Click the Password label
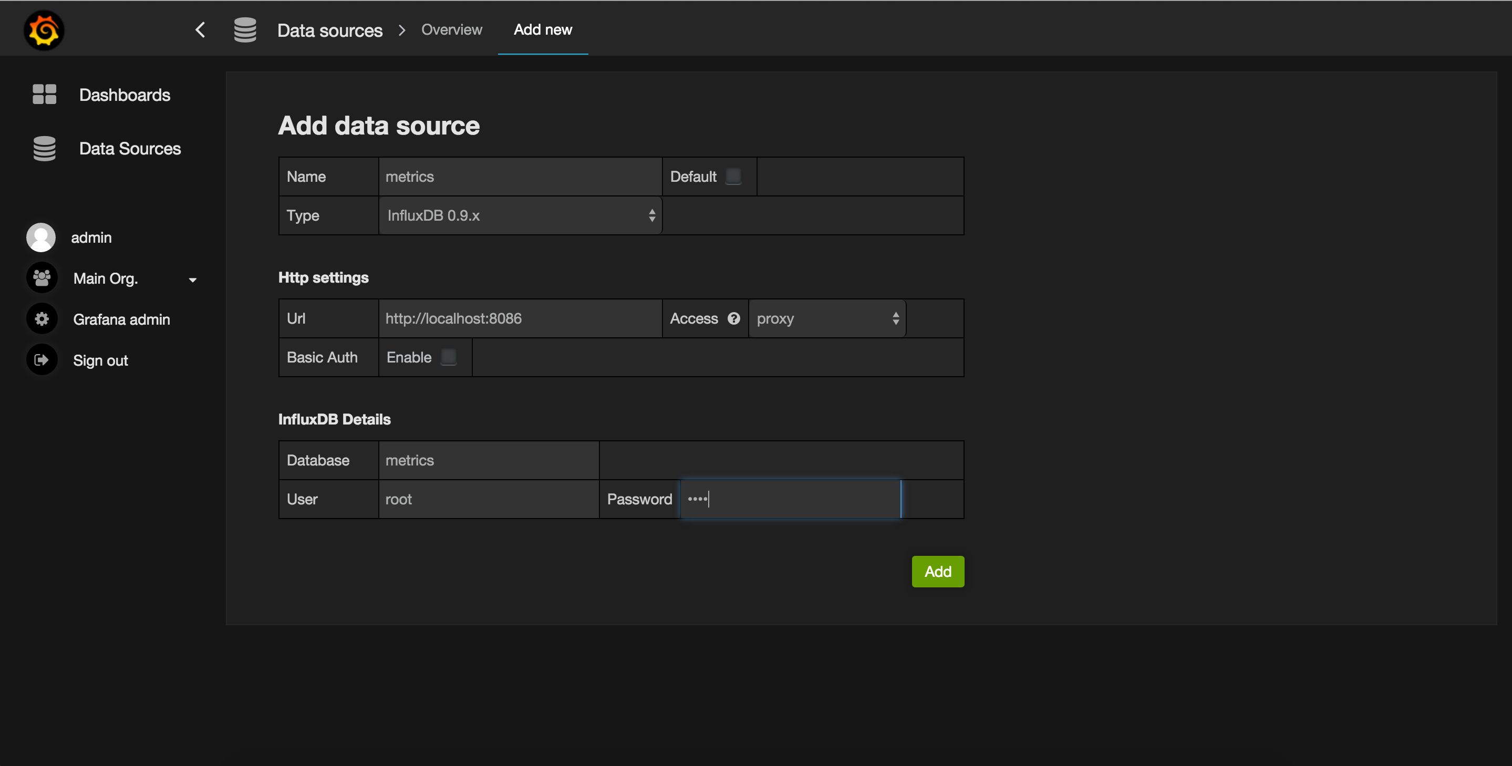 (639, 499)
